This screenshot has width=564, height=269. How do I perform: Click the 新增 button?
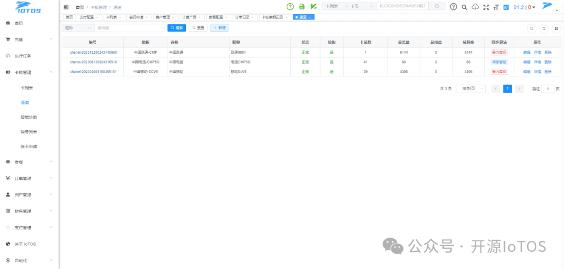219,28
